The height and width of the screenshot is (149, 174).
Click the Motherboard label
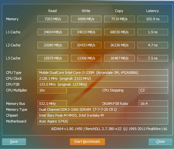[16, 121]
